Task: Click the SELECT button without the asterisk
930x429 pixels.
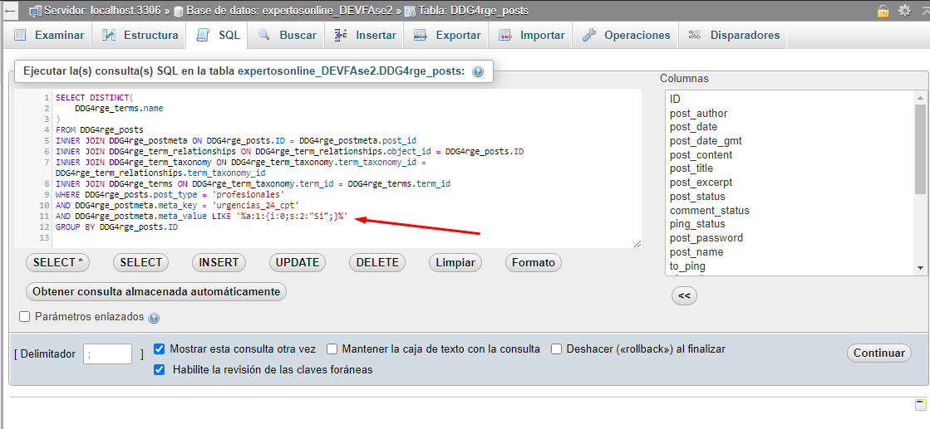Action: (x=140, y=262)
